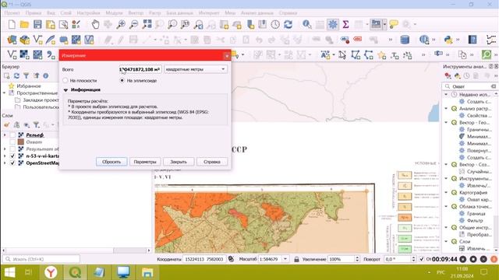Viewport: 499px width, 280px height.
Task: Click green search plugin icon at toolbar end
Action: tap(487, 54)
